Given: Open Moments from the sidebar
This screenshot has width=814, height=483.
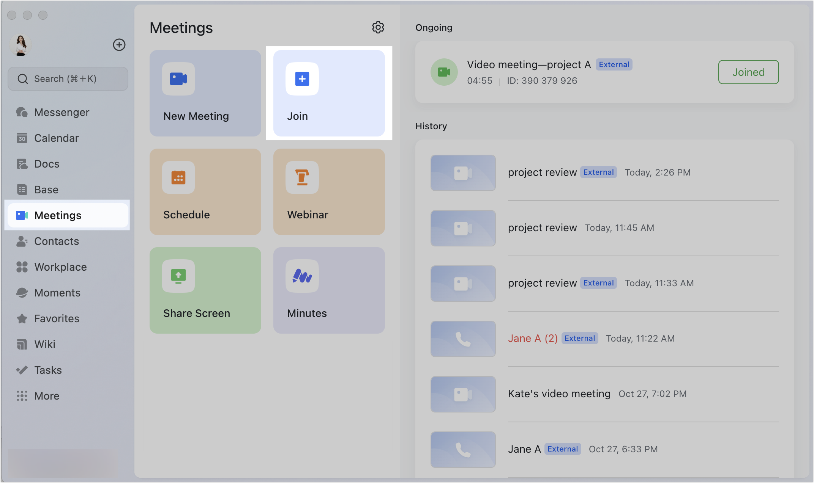Looking at the screenshot, I should coord(57,293).
